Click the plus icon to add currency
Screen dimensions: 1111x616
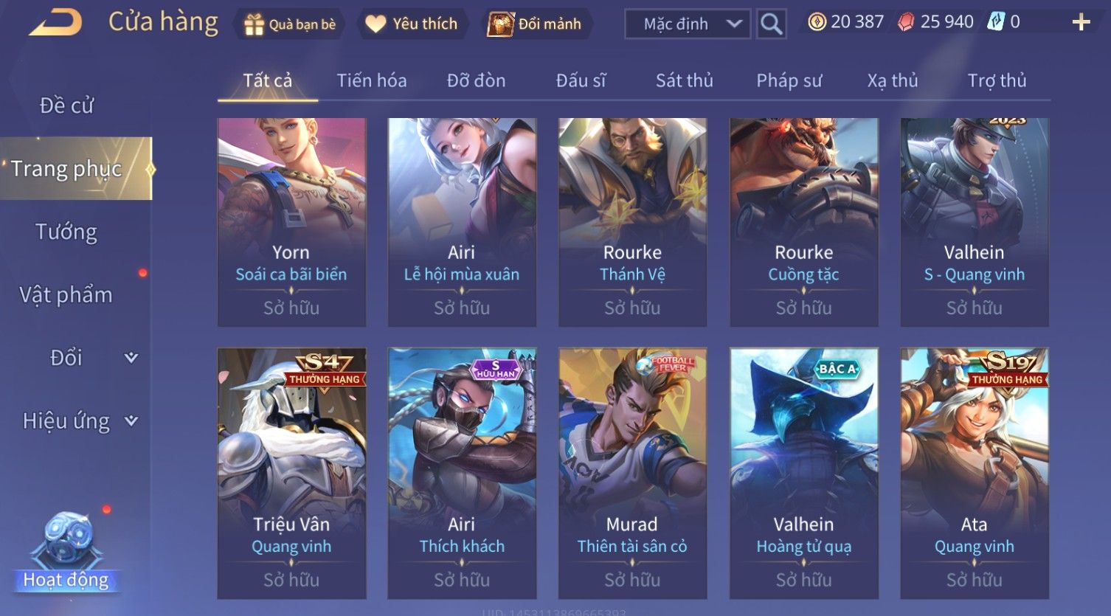(1081, 23)
